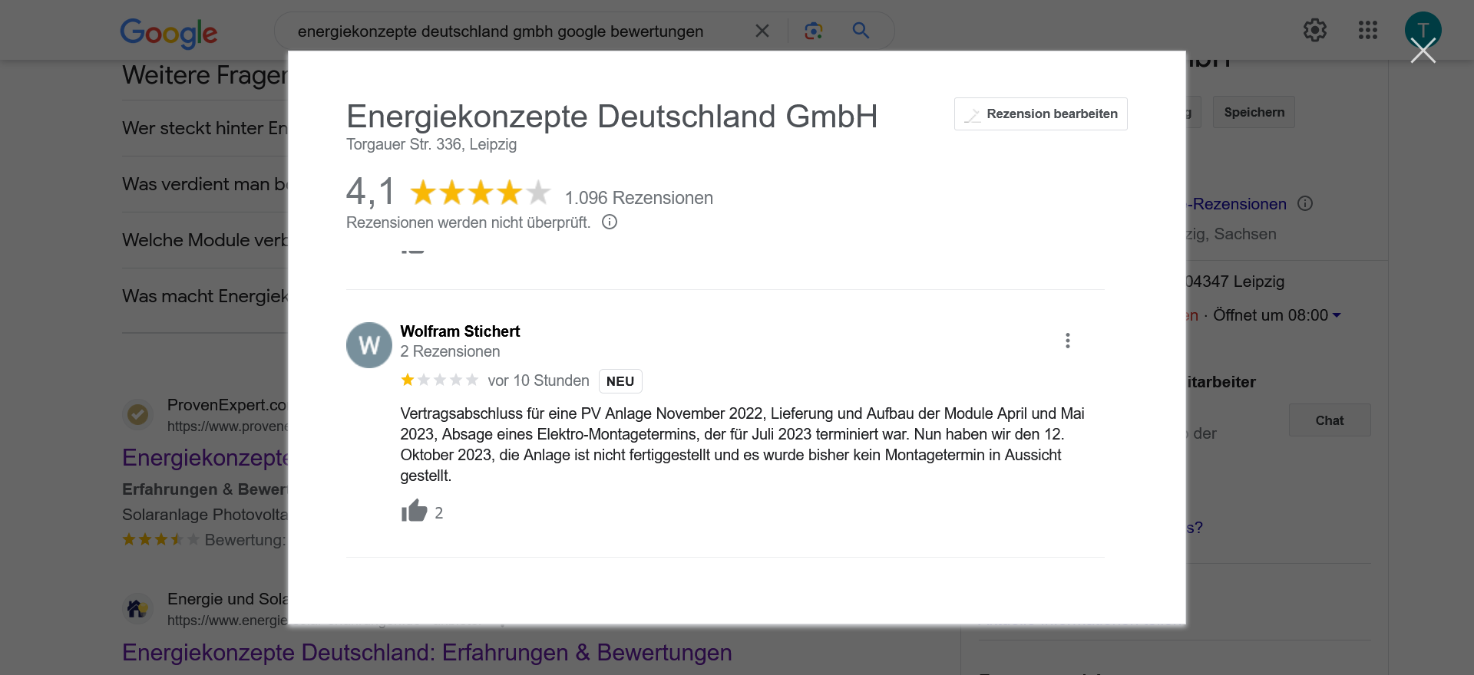
Task: Click the thumbs-up icon on Wolfram's review
Action: (414, 511)
